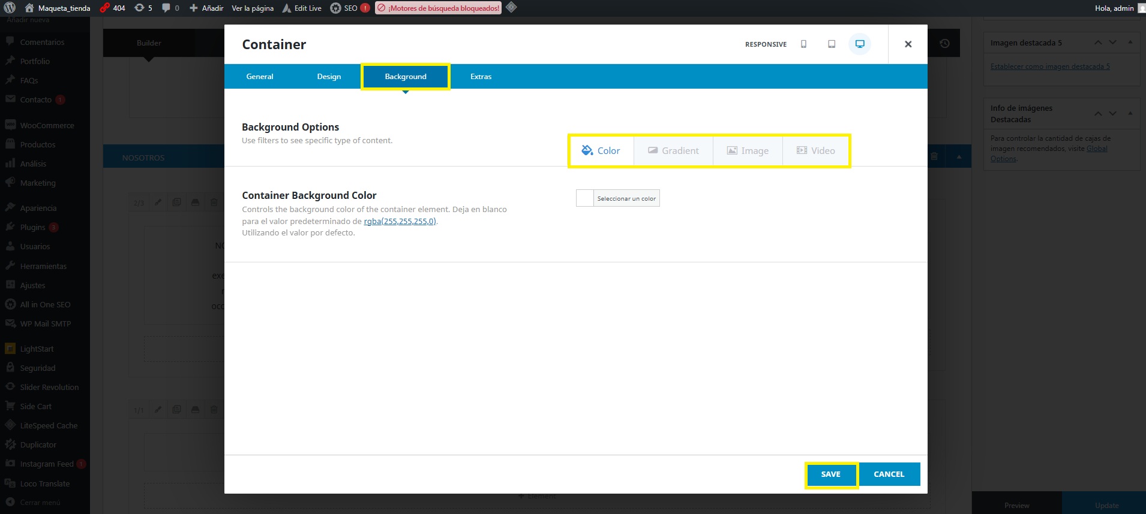
Task: Open comments bubble in admin bar
Action: 170,8
